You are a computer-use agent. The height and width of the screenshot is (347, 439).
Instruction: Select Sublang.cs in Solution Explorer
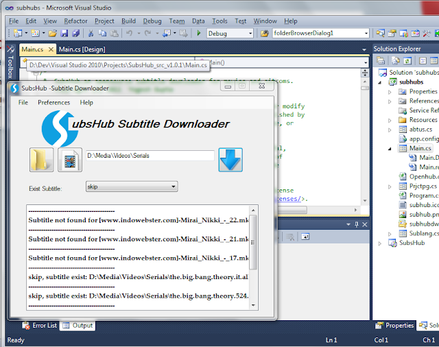423,233
